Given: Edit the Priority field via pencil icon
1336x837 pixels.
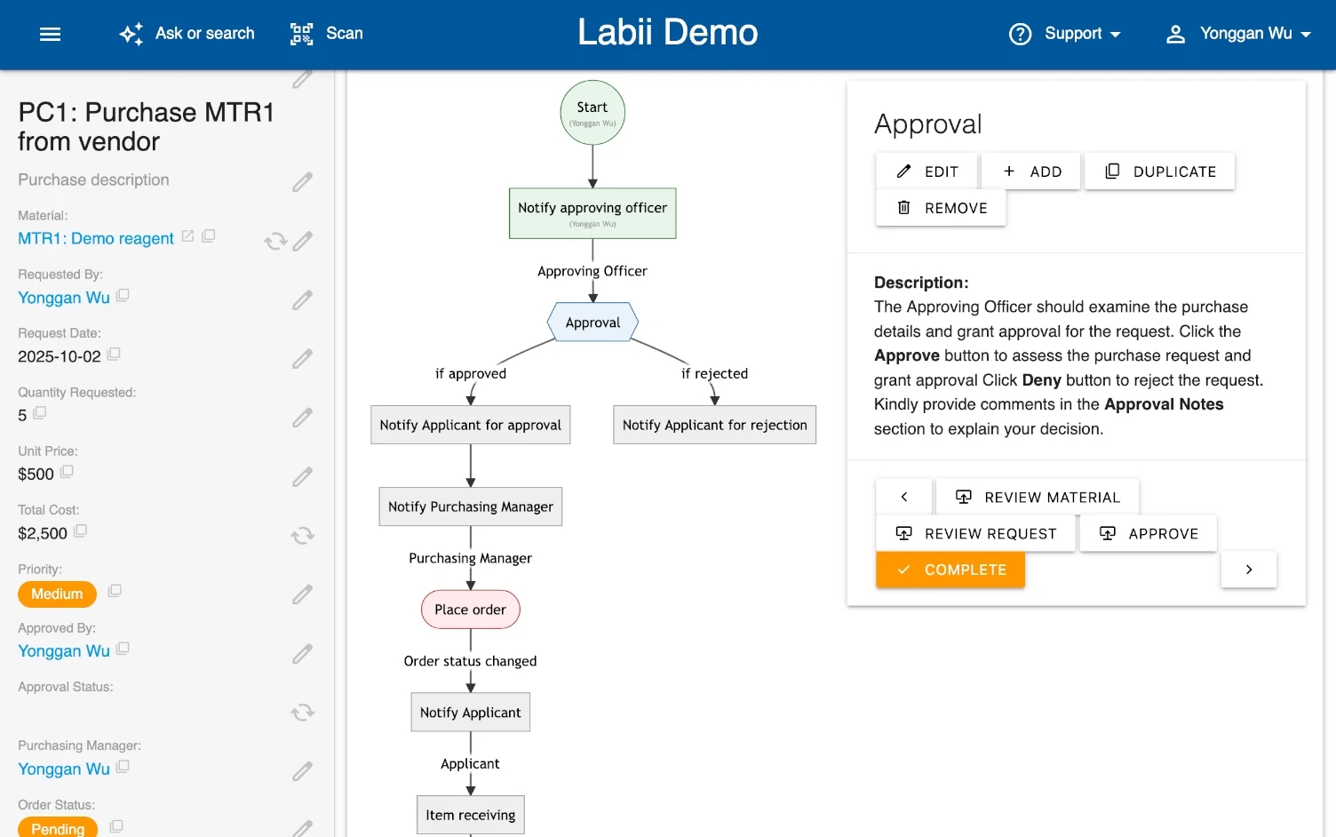Looking at the screenshot, I should [302, 594].
